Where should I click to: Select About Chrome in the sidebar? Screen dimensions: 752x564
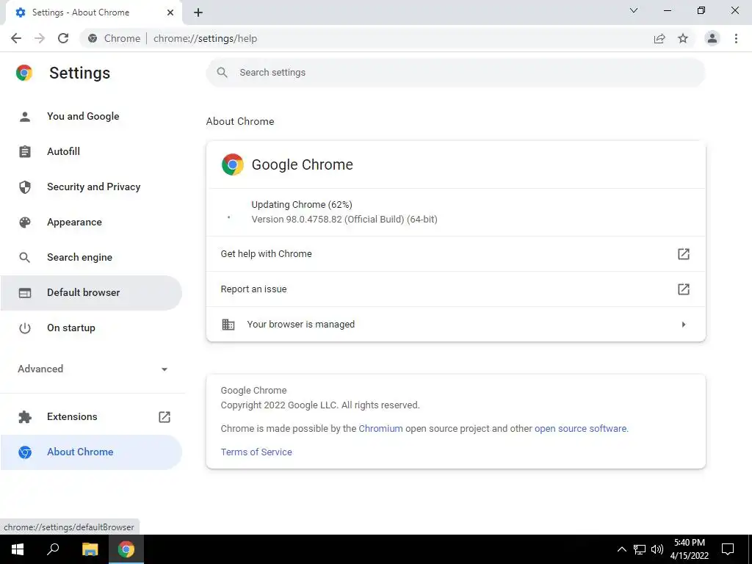coord(91,452)
